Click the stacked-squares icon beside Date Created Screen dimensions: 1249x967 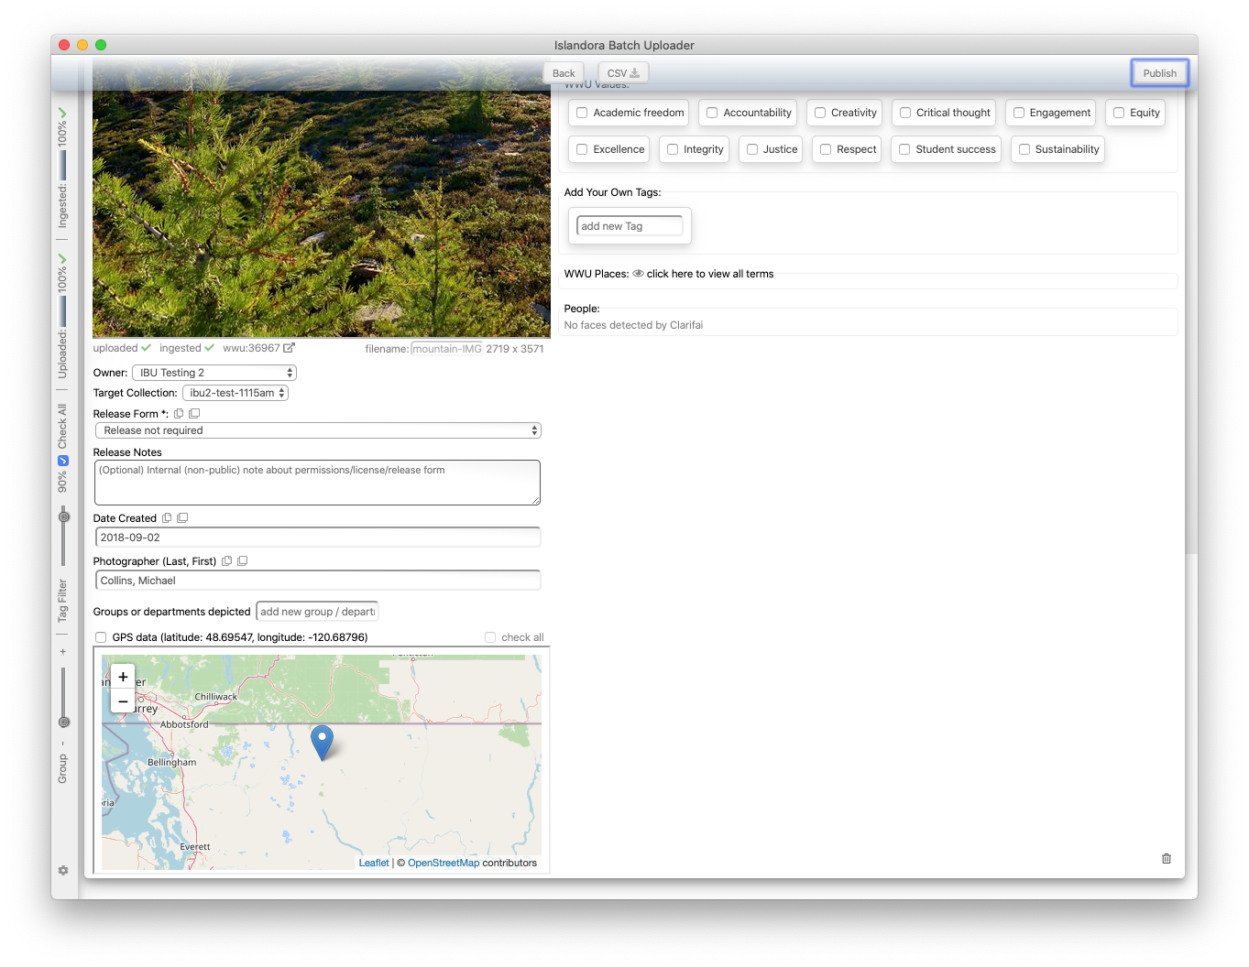(x=182, y=518)
